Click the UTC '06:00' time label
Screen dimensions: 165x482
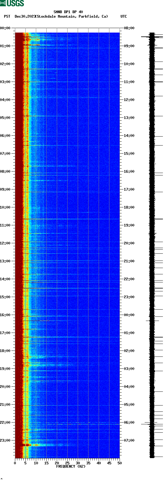tap(129, 423)
